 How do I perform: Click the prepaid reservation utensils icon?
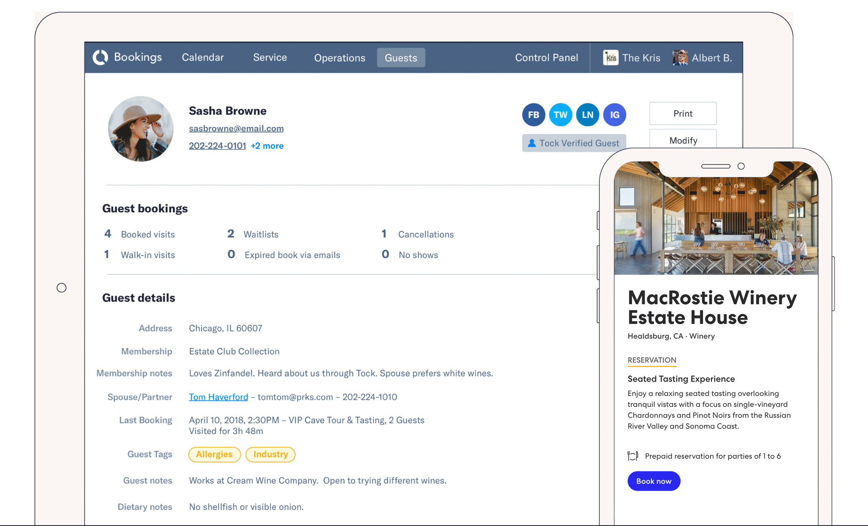632,456
